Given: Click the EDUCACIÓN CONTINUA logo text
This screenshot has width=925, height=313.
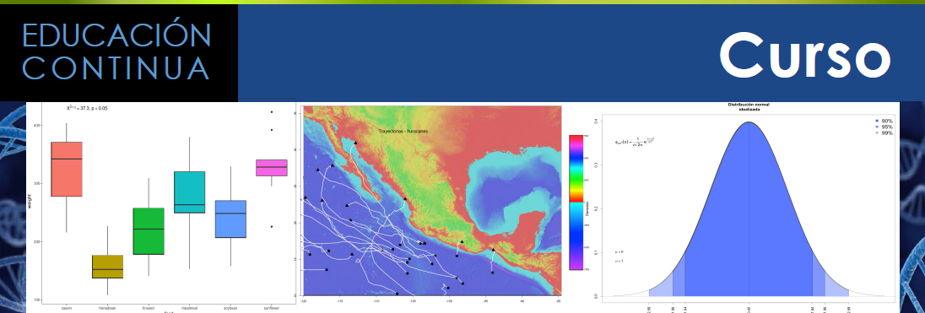Looking at the screenshot, I should [116, 52].
